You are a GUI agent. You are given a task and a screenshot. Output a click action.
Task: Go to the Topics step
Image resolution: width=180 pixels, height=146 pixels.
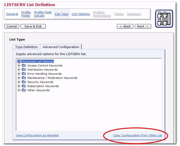(119, 14)
